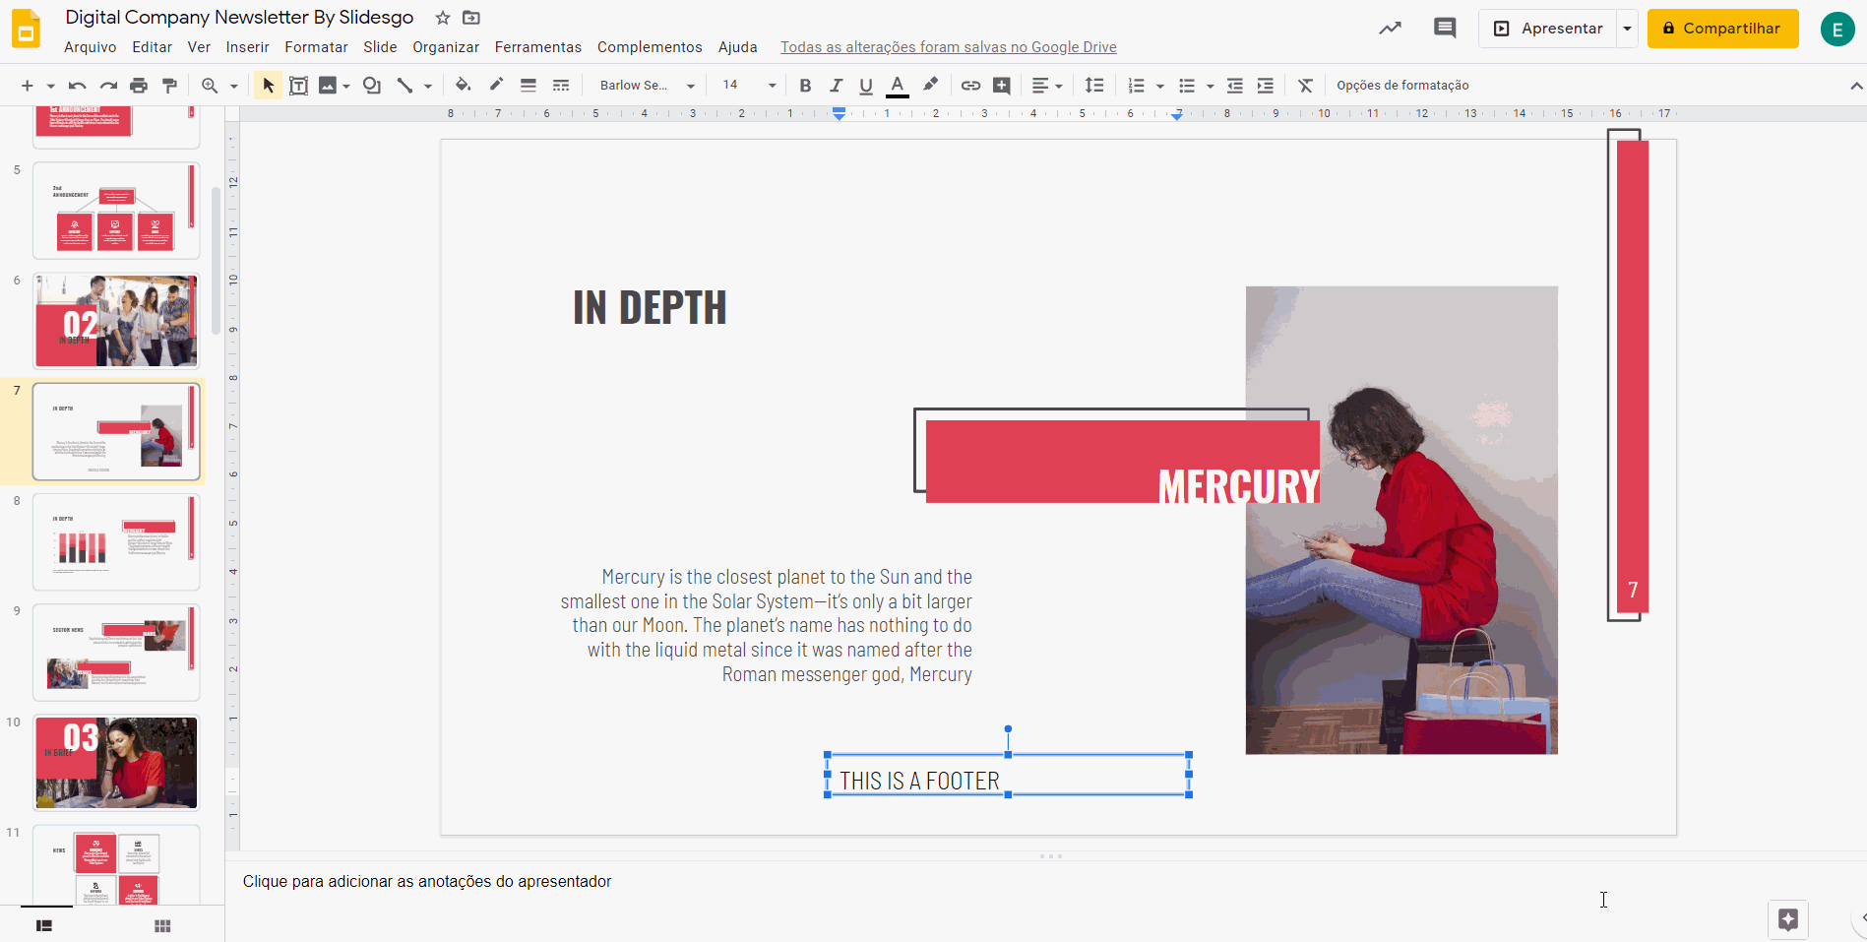Click the Border dash icon
The height and width of the screenshot is (942, 1867).
561,86
